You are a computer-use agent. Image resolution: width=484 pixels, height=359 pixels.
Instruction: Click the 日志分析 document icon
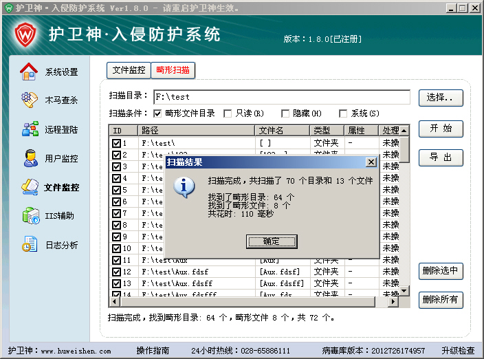[30, 244]
